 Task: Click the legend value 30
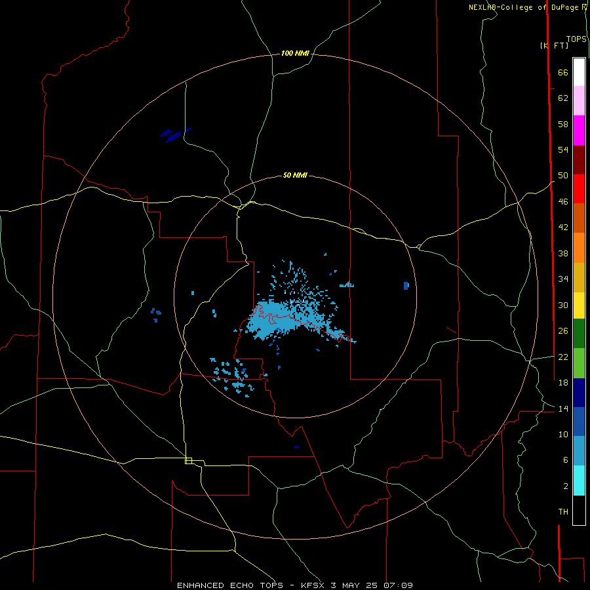pyautogui.click(x=563, y=305)
